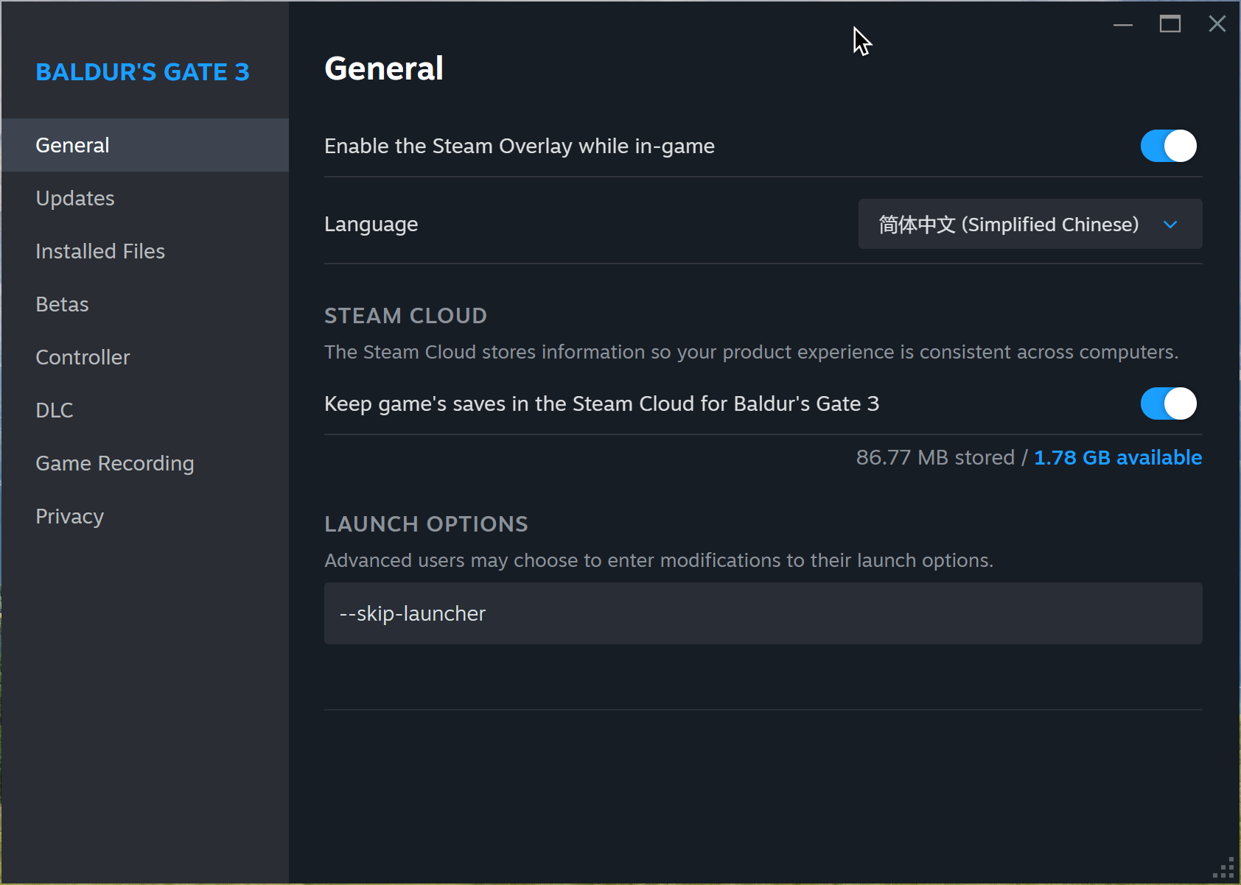
Task: Go to Installed Files tab
Action: point(145,251)
